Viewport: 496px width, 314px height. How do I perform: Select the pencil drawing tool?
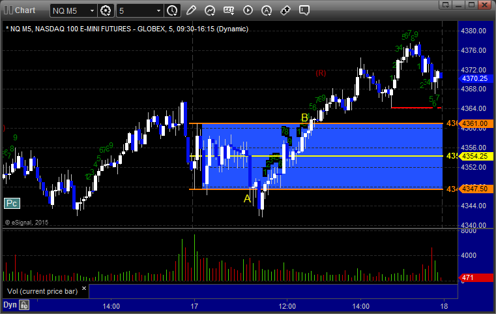point(191,10)
